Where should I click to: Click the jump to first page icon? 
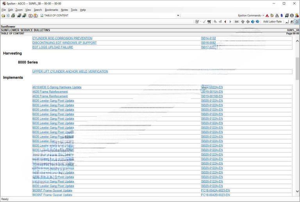tap(237, 22)
